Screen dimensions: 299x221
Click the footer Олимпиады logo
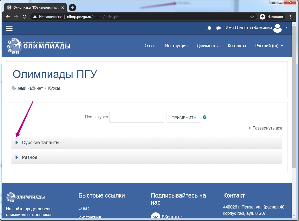(x=26, y=197)
